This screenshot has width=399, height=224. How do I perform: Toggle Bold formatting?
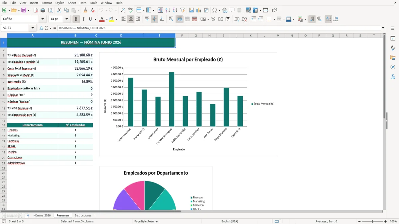(76, 19)
